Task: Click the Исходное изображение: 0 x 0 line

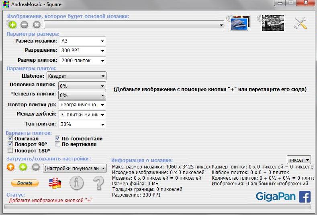Action: point(158,172)
